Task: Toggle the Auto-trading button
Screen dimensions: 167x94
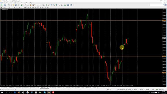Action: [x=37, y=5]
